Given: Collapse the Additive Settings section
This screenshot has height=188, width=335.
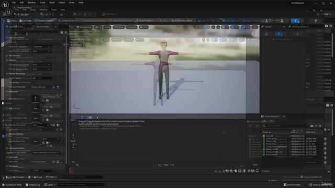Looking at the screenshot, I should (7, 134).
